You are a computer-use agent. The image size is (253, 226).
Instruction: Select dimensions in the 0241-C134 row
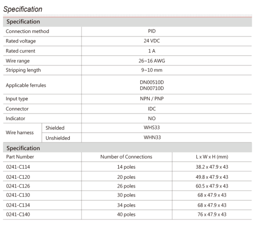[x=212, y=205]
